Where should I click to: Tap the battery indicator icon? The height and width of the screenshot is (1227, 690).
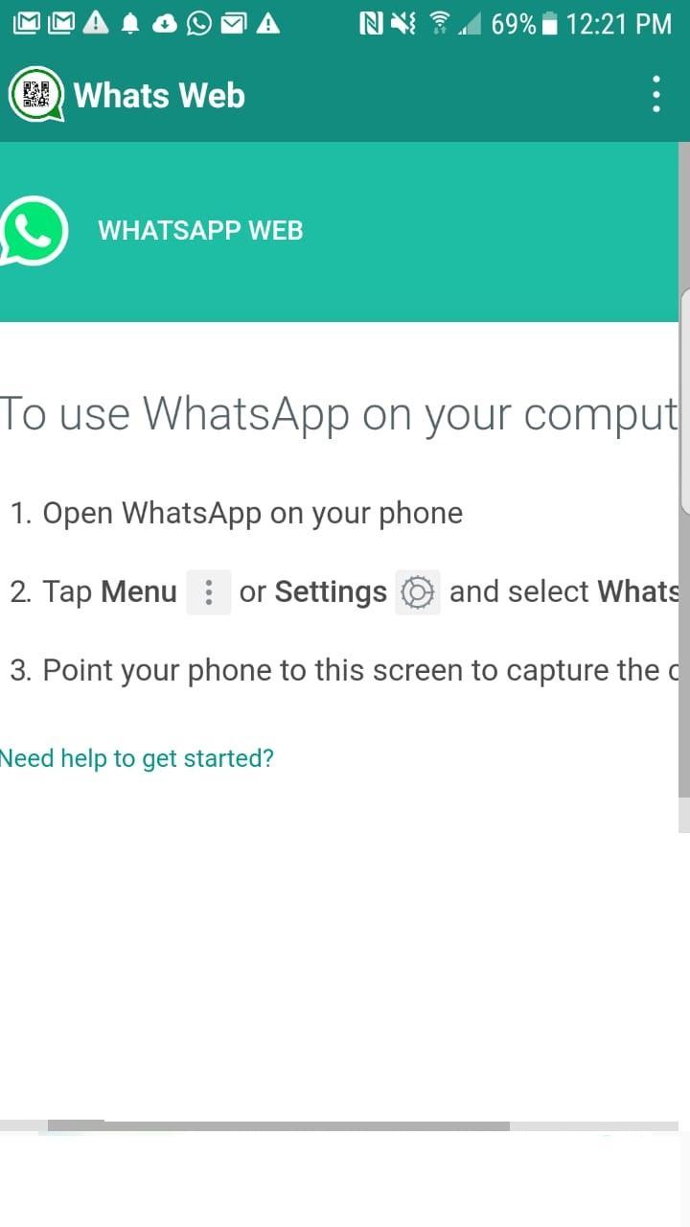point(549,24)
